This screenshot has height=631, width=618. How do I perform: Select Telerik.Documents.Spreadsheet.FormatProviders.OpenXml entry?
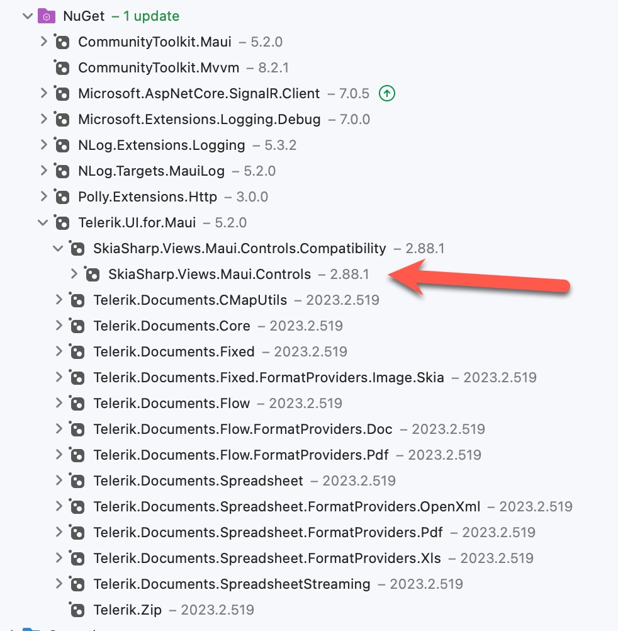click(286, 506)
